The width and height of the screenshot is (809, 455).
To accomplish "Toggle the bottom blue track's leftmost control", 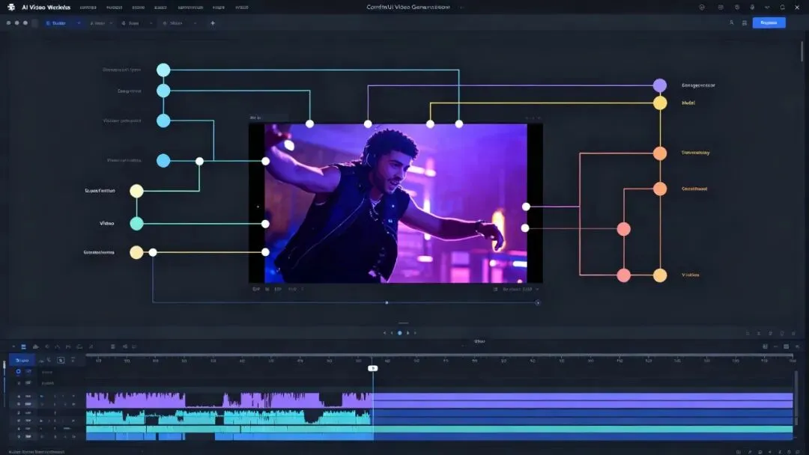I will click(x=19, y=436).
